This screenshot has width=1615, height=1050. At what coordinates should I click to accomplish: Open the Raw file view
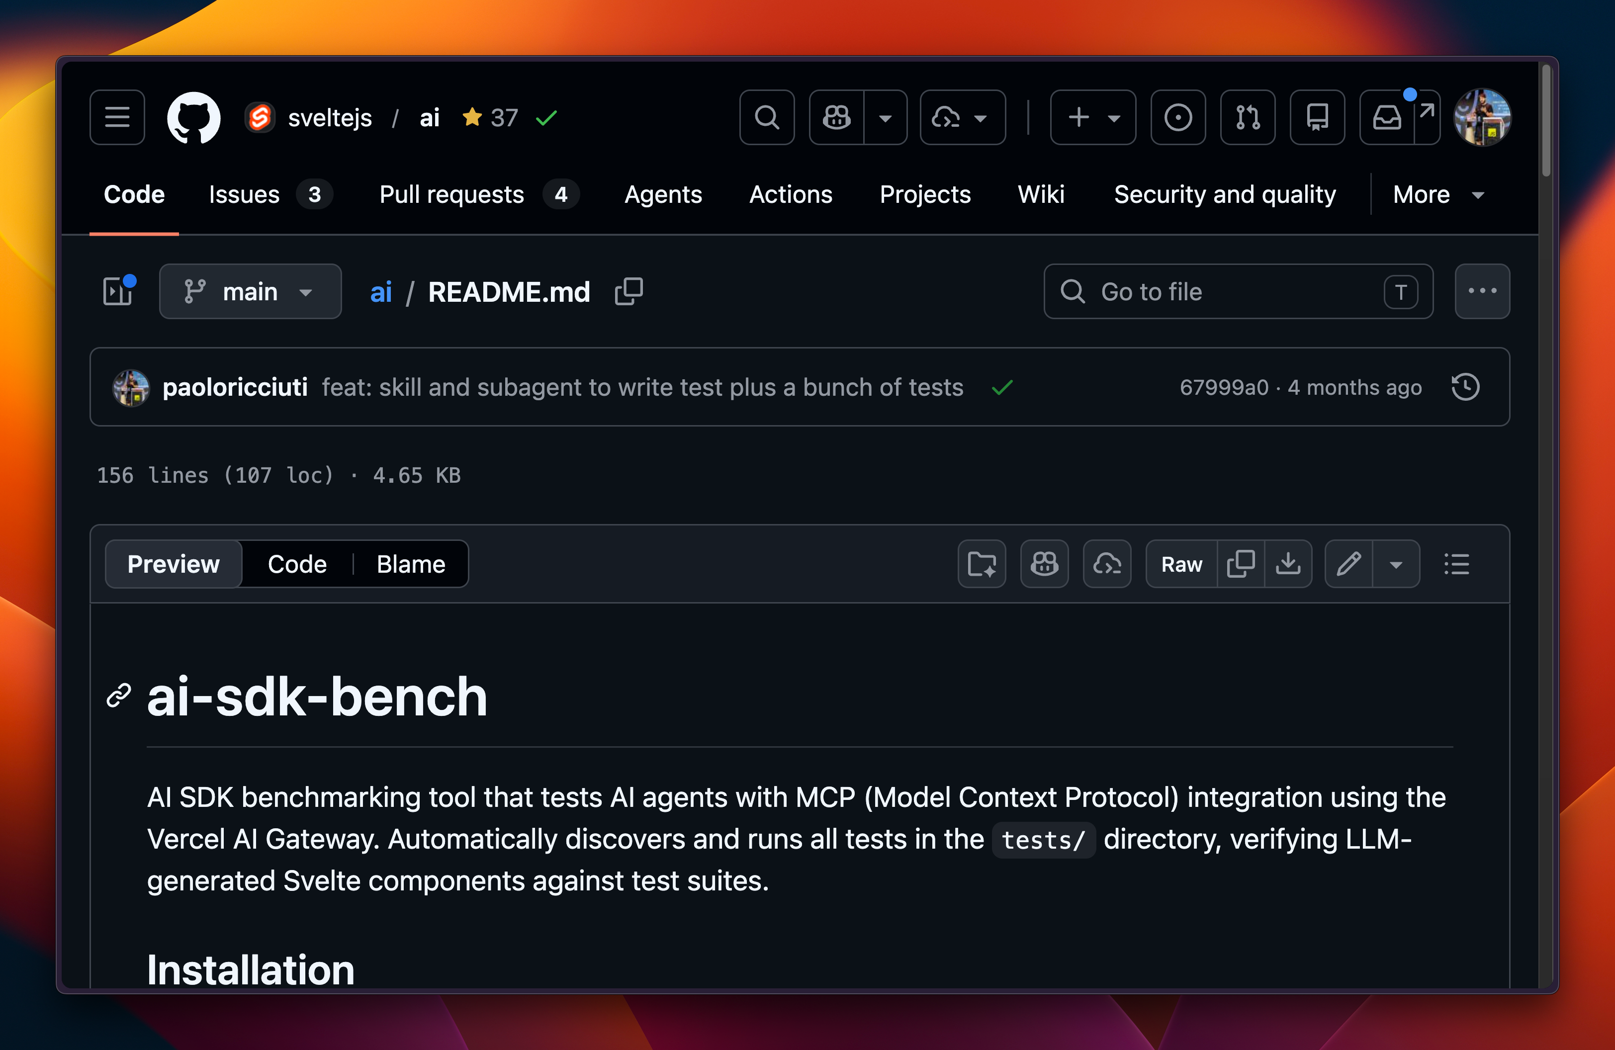point(1181,564)
